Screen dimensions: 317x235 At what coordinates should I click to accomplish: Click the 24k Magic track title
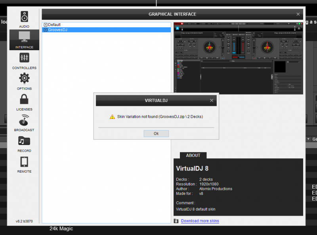tap(61, 229)
